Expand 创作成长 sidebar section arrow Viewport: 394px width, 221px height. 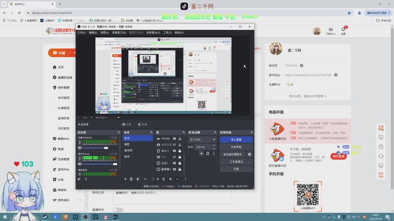point(80,200)
